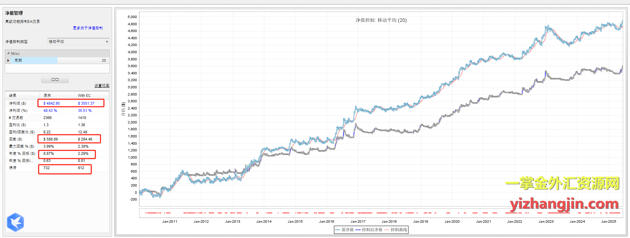Click the Jan-2020 label on time axis
The height and width of the screenshot is (238, 630).
452,221
